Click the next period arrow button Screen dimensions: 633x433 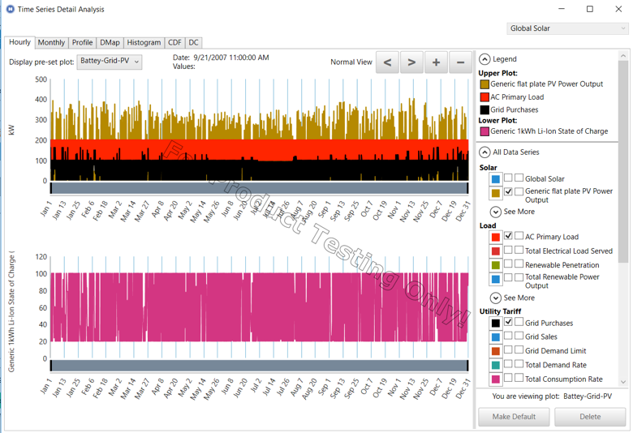tap(411, 62)
